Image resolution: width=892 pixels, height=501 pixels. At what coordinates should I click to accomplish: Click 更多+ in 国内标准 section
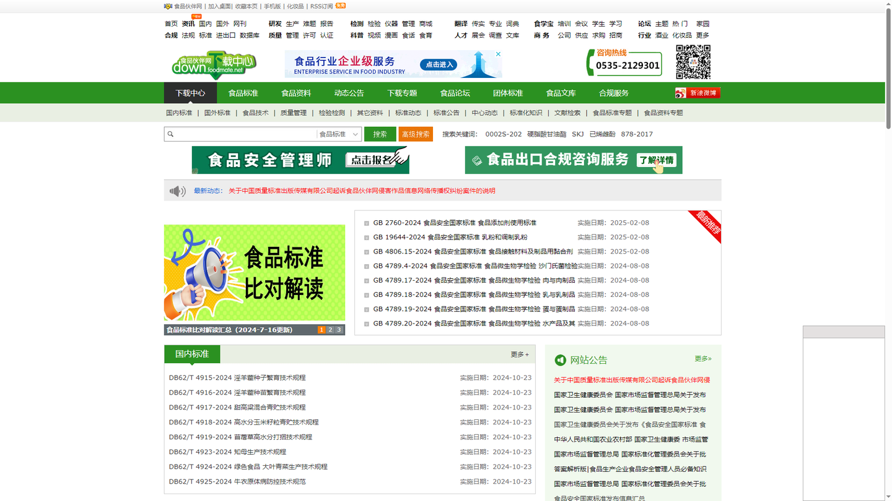[x=520, y=354]
